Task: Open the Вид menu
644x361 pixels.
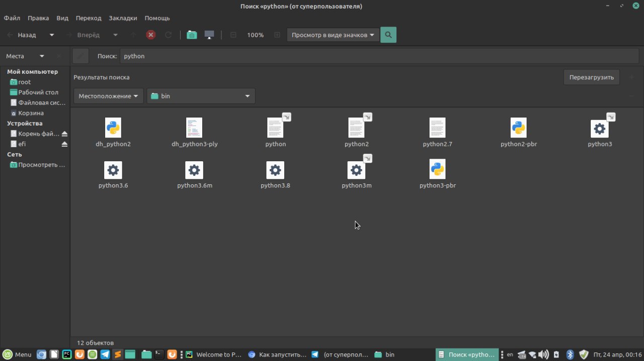Action: (x=62, y=18)
